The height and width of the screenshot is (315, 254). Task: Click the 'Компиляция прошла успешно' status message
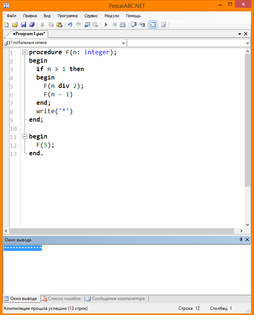[46, 308]
